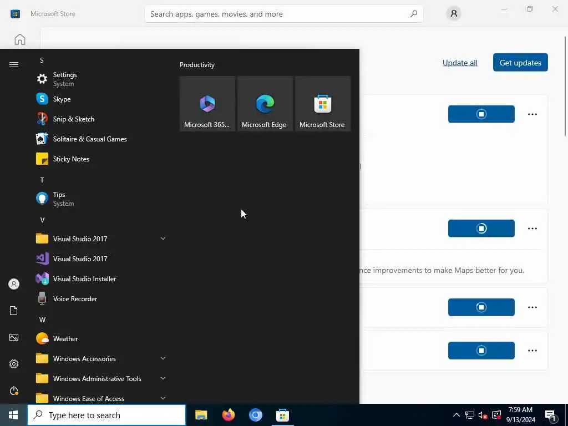This screenshot has width=568, height=426.
Task: Click the Productivity group title
Action: coord(197,65)
